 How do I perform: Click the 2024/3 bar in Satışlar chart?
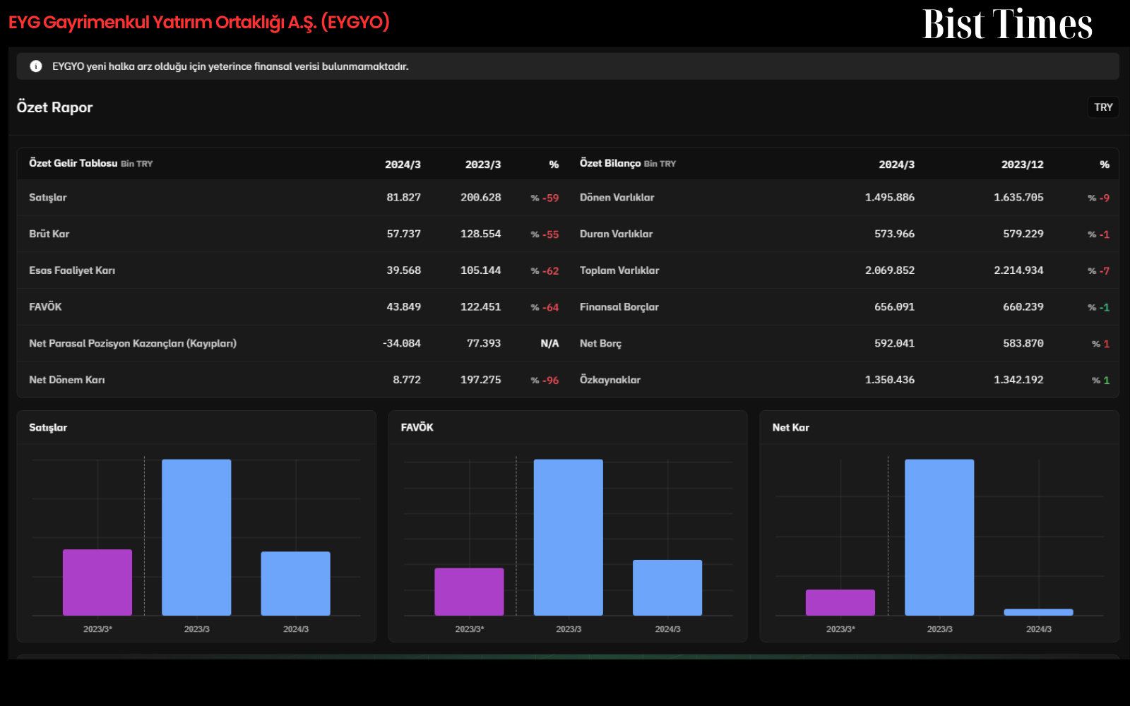pyautogui.click(x=295, y=583)
